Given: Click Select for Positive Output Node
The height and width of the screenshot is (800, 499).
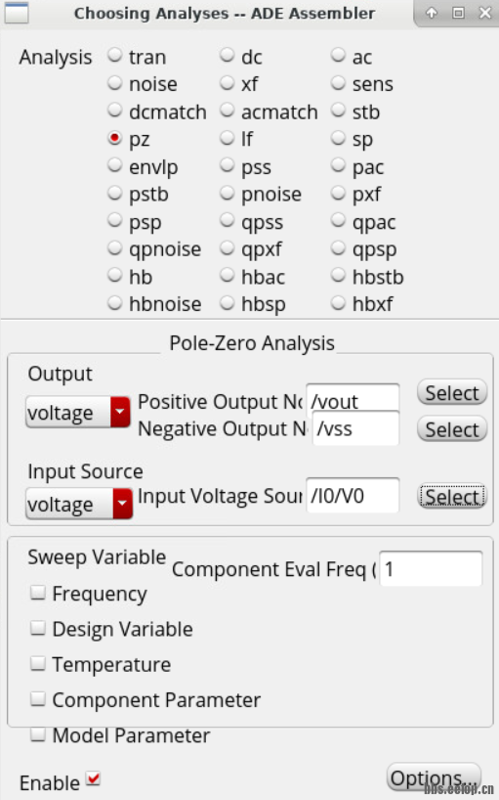Looking at the screenshot, I should (452, 393).
